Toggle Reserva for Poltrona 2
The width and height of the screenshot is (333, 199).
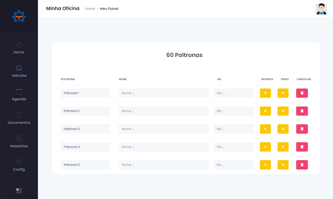click(x=265, y=111)
